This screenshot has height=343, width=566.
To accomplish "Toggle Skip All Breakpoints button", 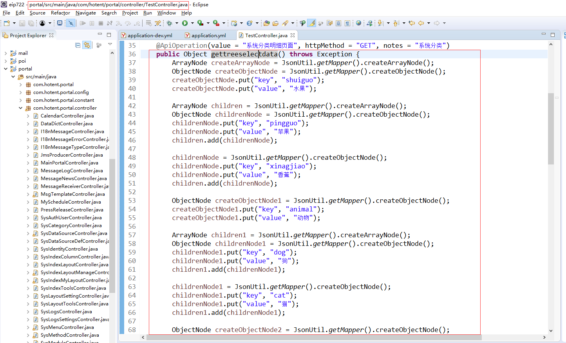I will (71, 23).
